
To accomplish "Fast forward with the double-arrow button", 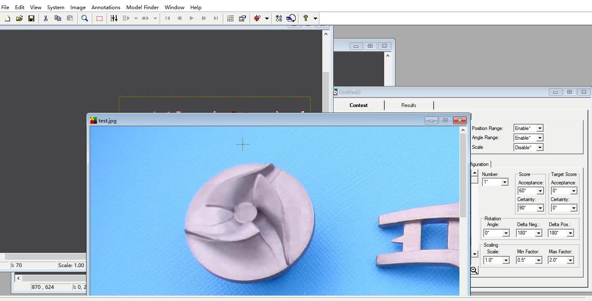I will point(204,18).
